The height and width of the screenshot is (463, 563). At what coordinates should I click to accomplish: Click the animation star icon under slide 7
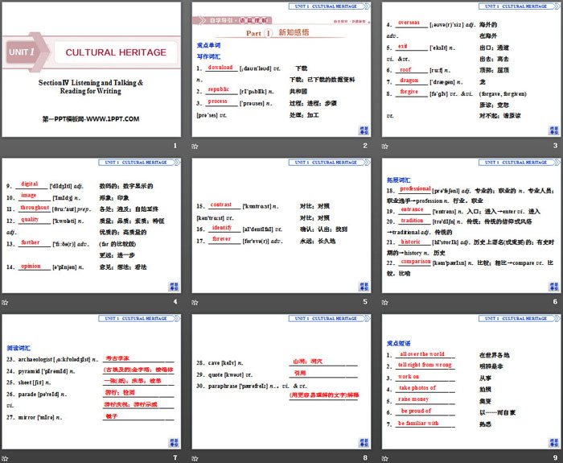(x=6, y=457)
